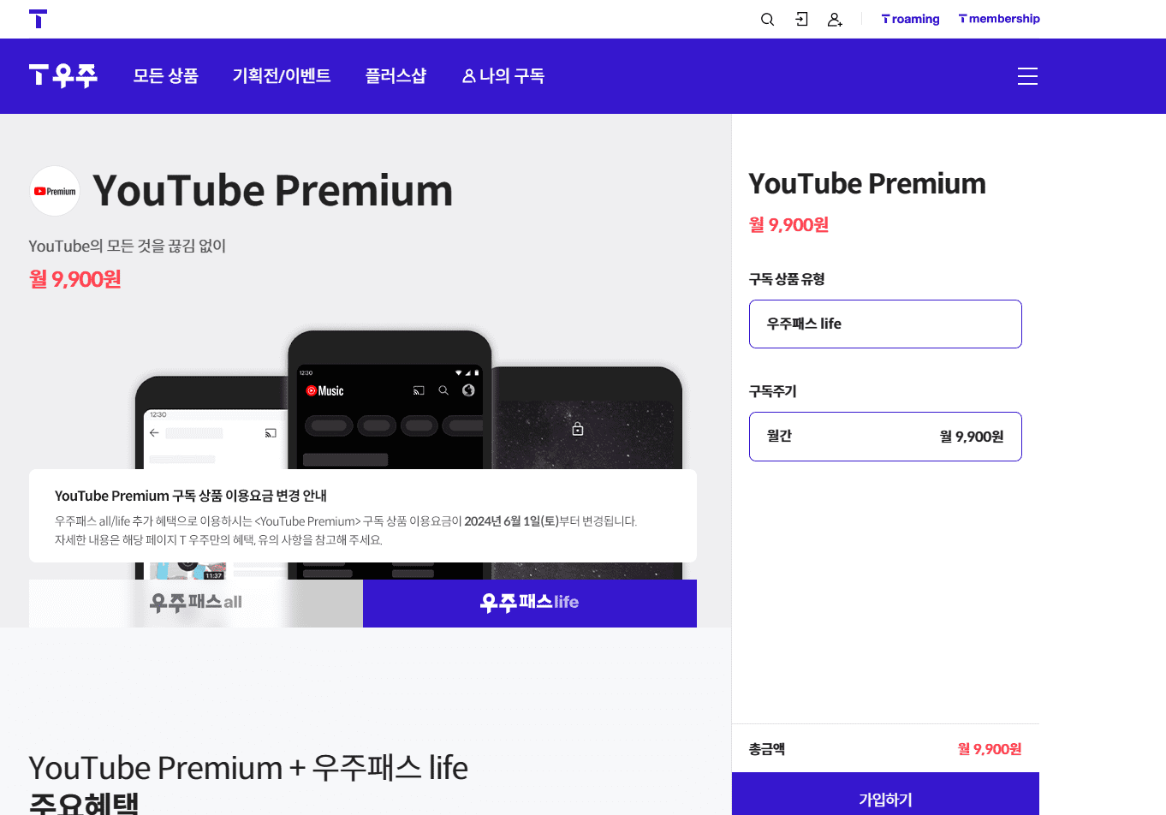Click the fee change notice title
The height and width of the screenshot is (815, 1166).
[191, 496]
